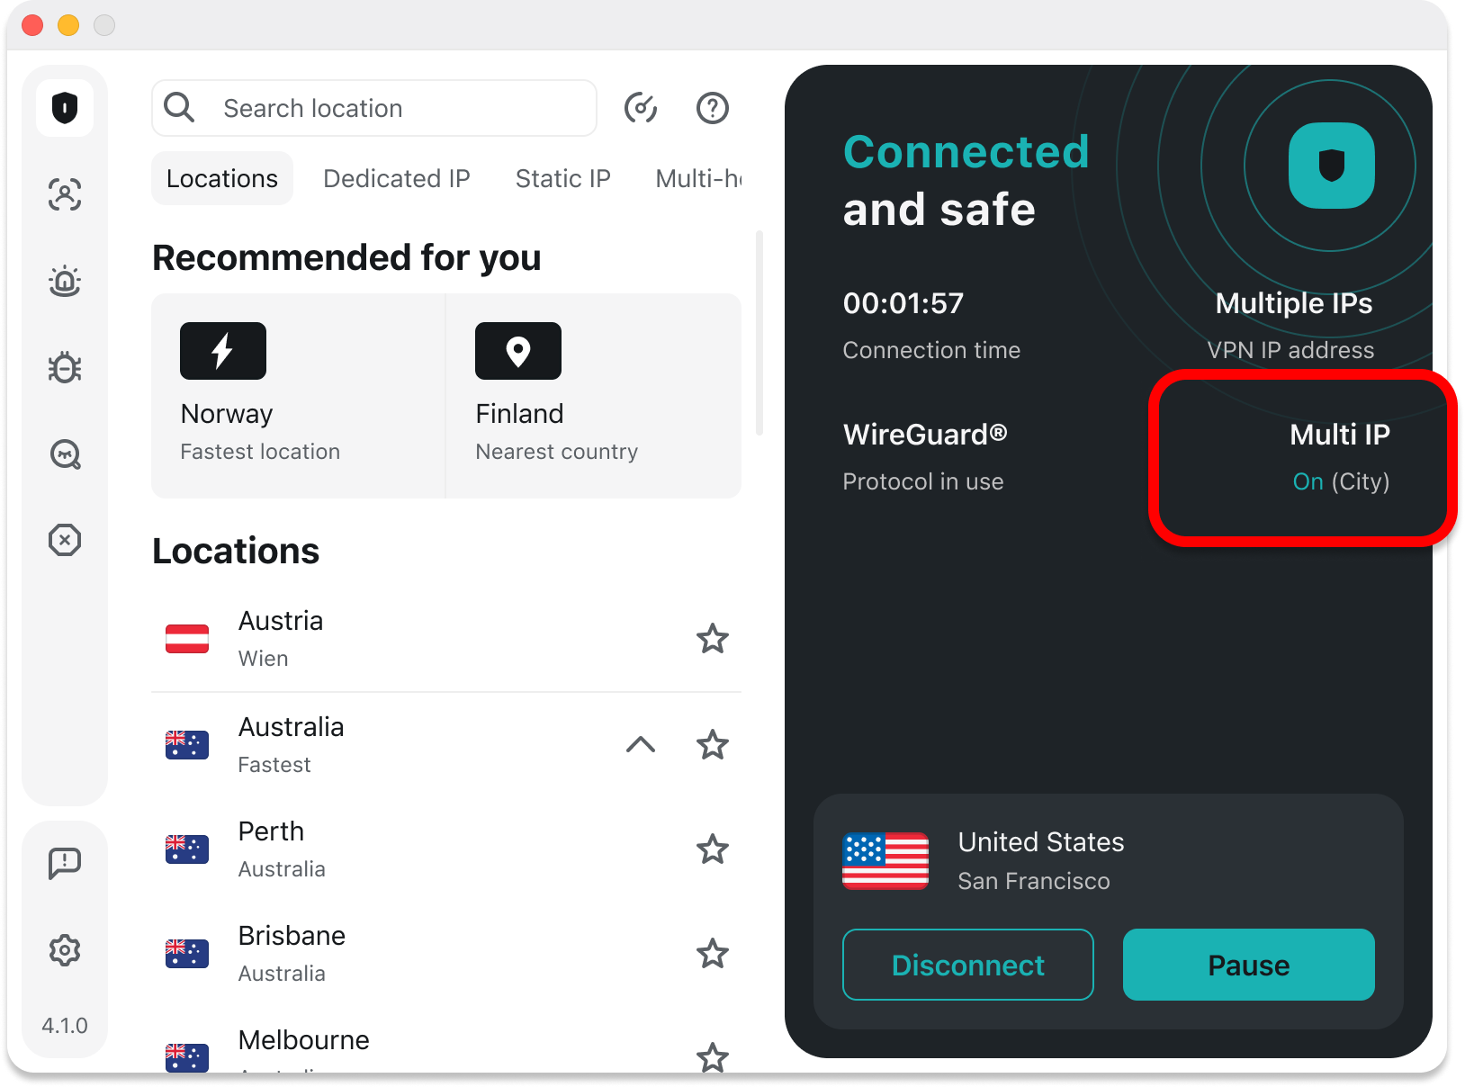Image resolution: width=1465 pixels, height=1087 pixels.
Task: Toggle favorite star for Perth
Action: 712,849
